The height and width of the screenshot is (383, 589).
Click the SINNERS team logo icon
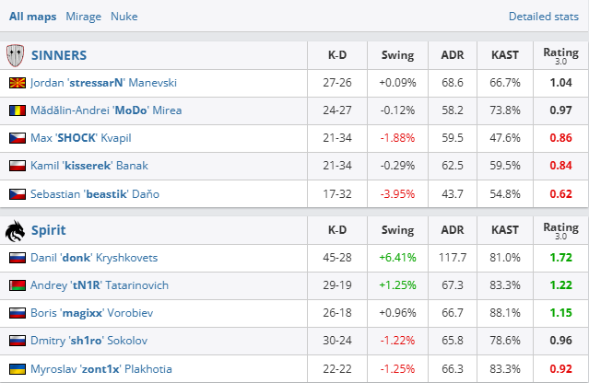click(x=16, y=55)
